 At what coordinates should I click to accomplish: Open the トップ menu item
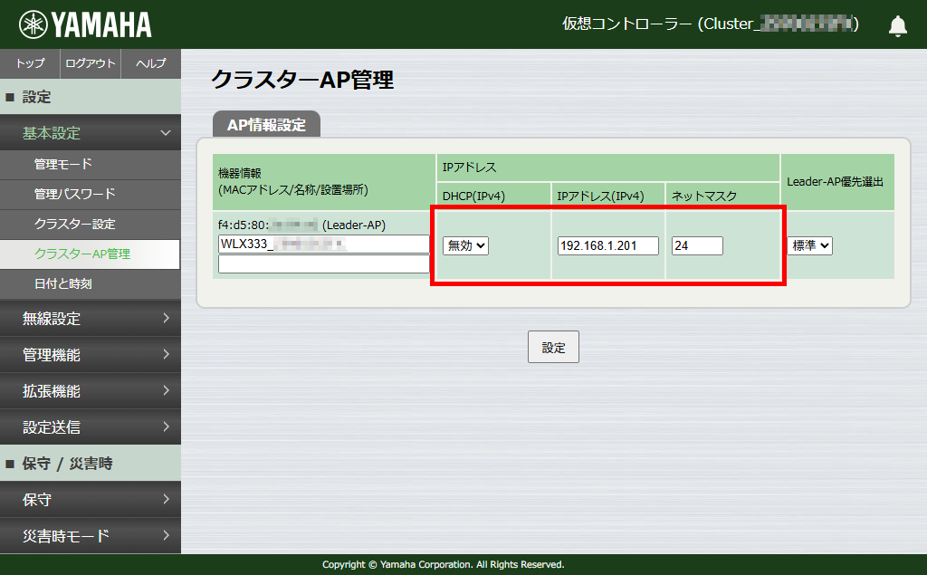click(30, 63)
